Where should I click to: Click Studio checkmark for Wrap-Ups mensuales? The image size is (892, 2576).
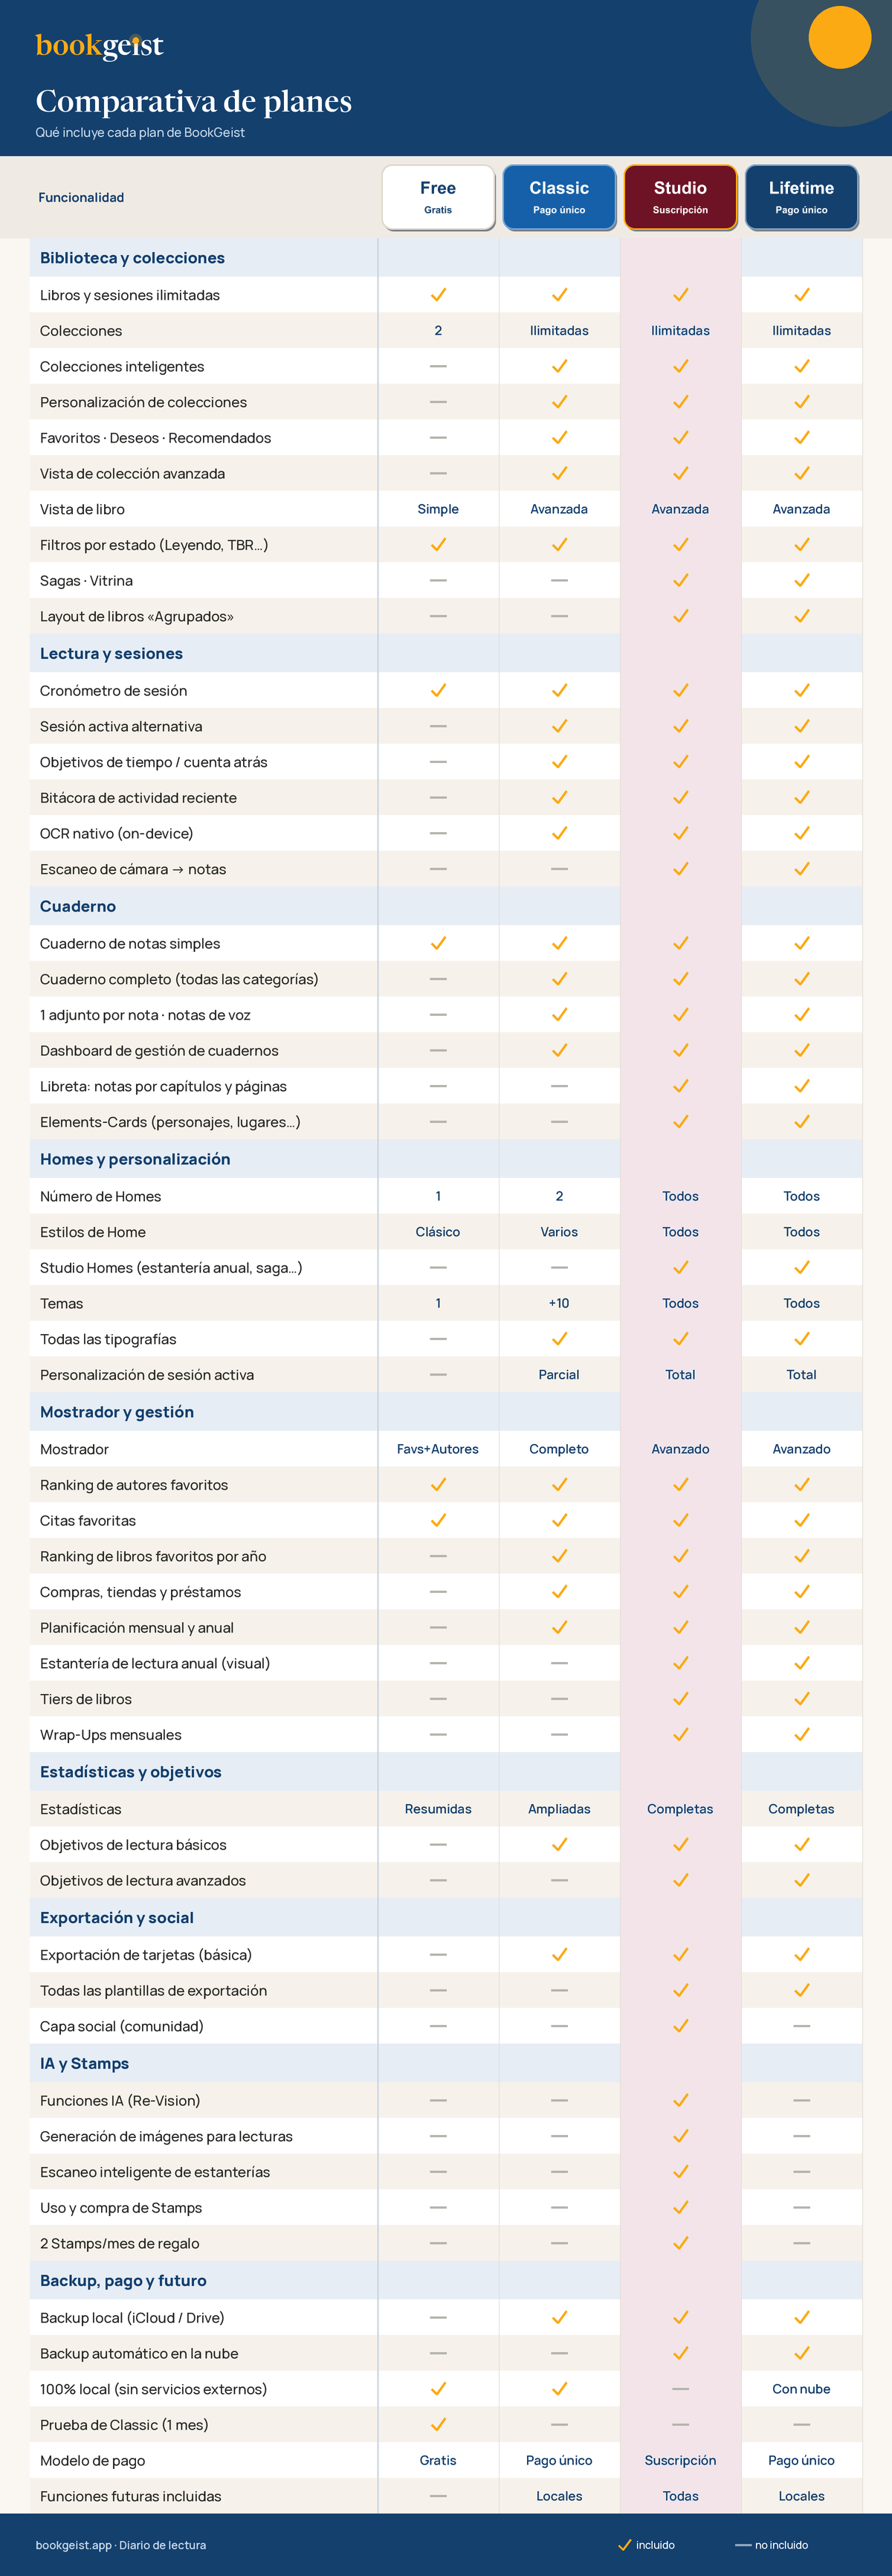pyautogui.click(x=680, y=1735)
